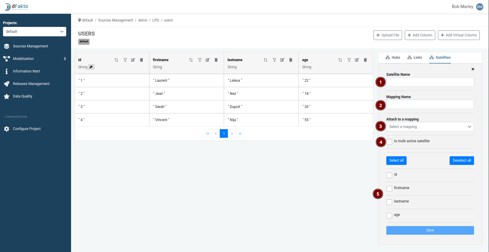Delete the lastname column
The width and height of the screenshot is (489, 252).
tap(291, 60)
